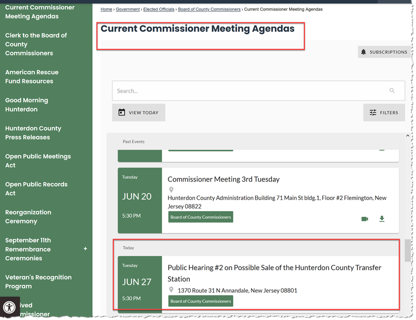Open Hunterdon County Press Releases

click(33, 133)
